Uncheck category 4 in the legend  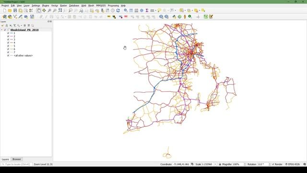point(8,43)
